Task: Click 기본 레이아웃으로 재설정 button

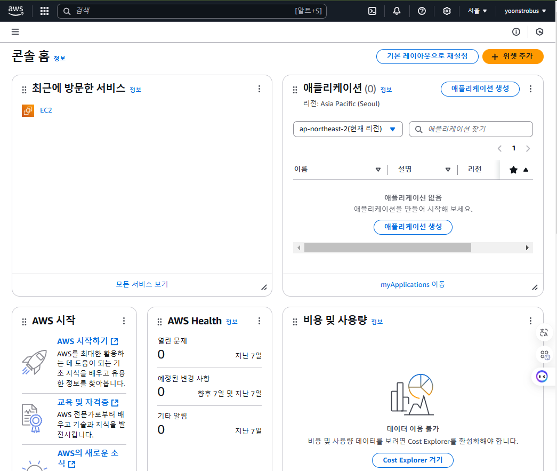Action: click(x=427, y=57)
